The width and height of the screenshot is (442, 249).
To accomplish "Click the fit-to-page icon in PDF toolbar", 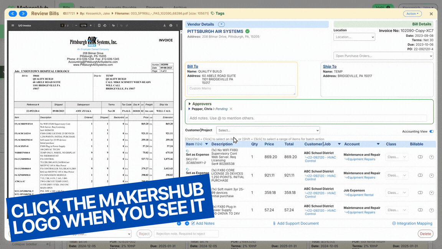I will [99, 25].
